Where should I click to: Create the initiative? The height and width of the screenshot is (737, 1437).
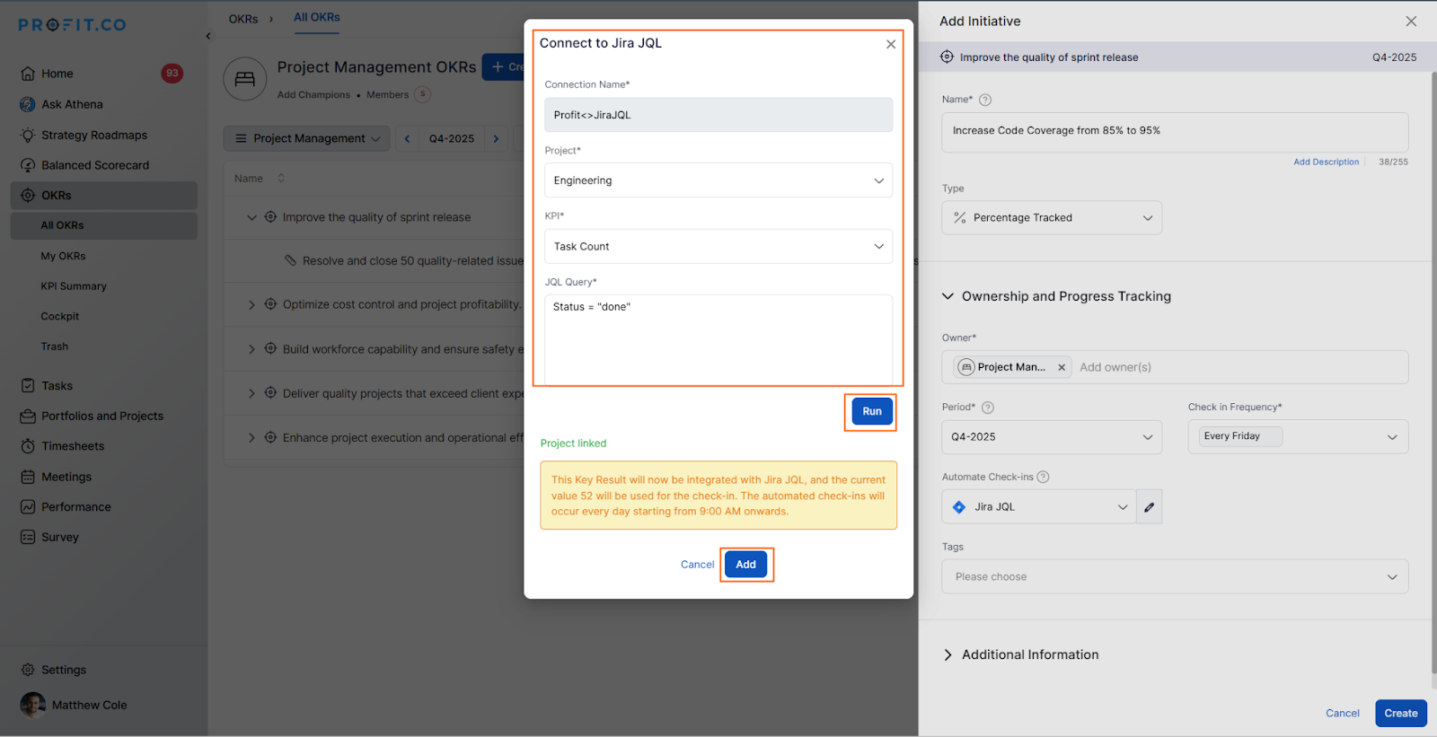(1401, 714)
